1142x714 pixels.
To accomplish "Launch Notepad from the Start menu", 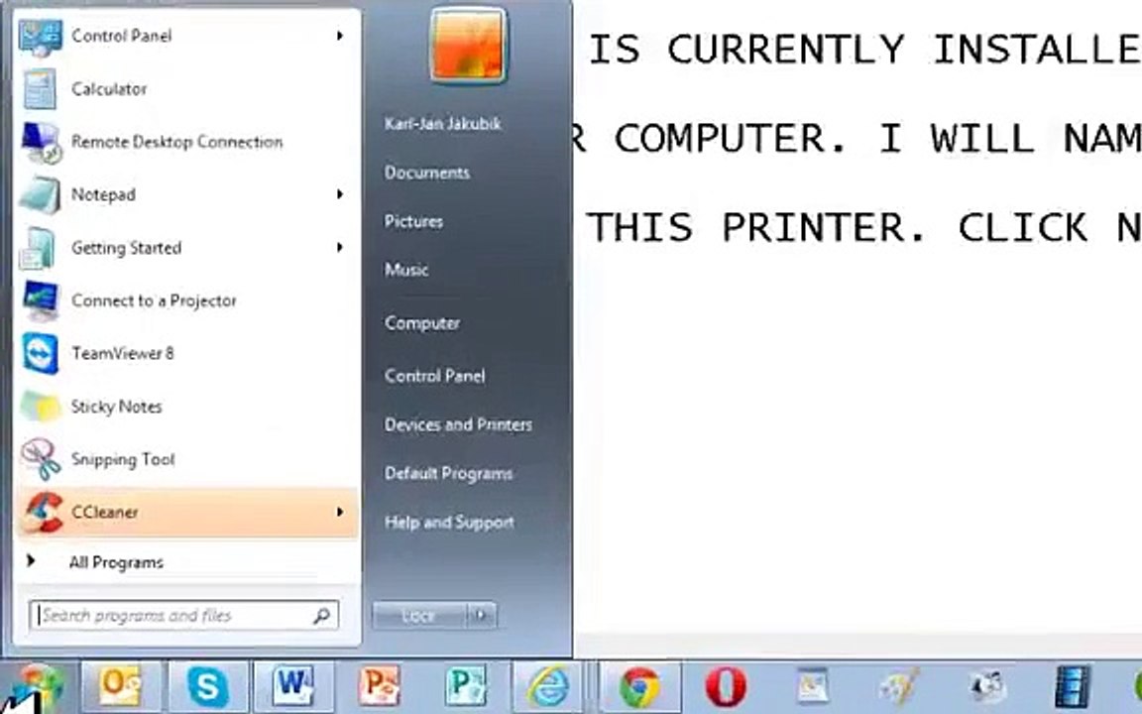I will pos(185,194).
